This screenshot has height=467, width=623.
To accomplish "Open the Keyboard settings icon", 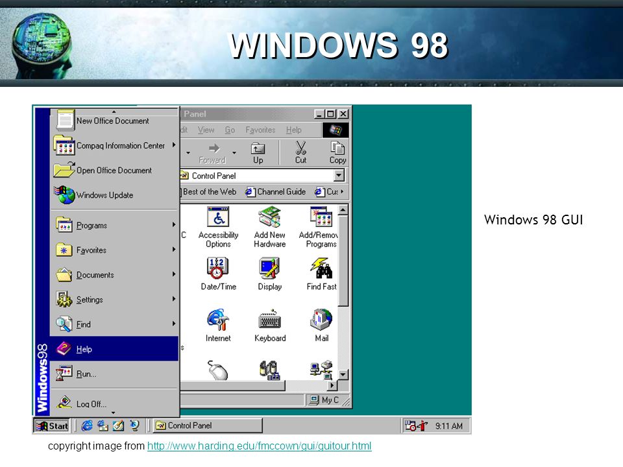I will click(270, 325).
